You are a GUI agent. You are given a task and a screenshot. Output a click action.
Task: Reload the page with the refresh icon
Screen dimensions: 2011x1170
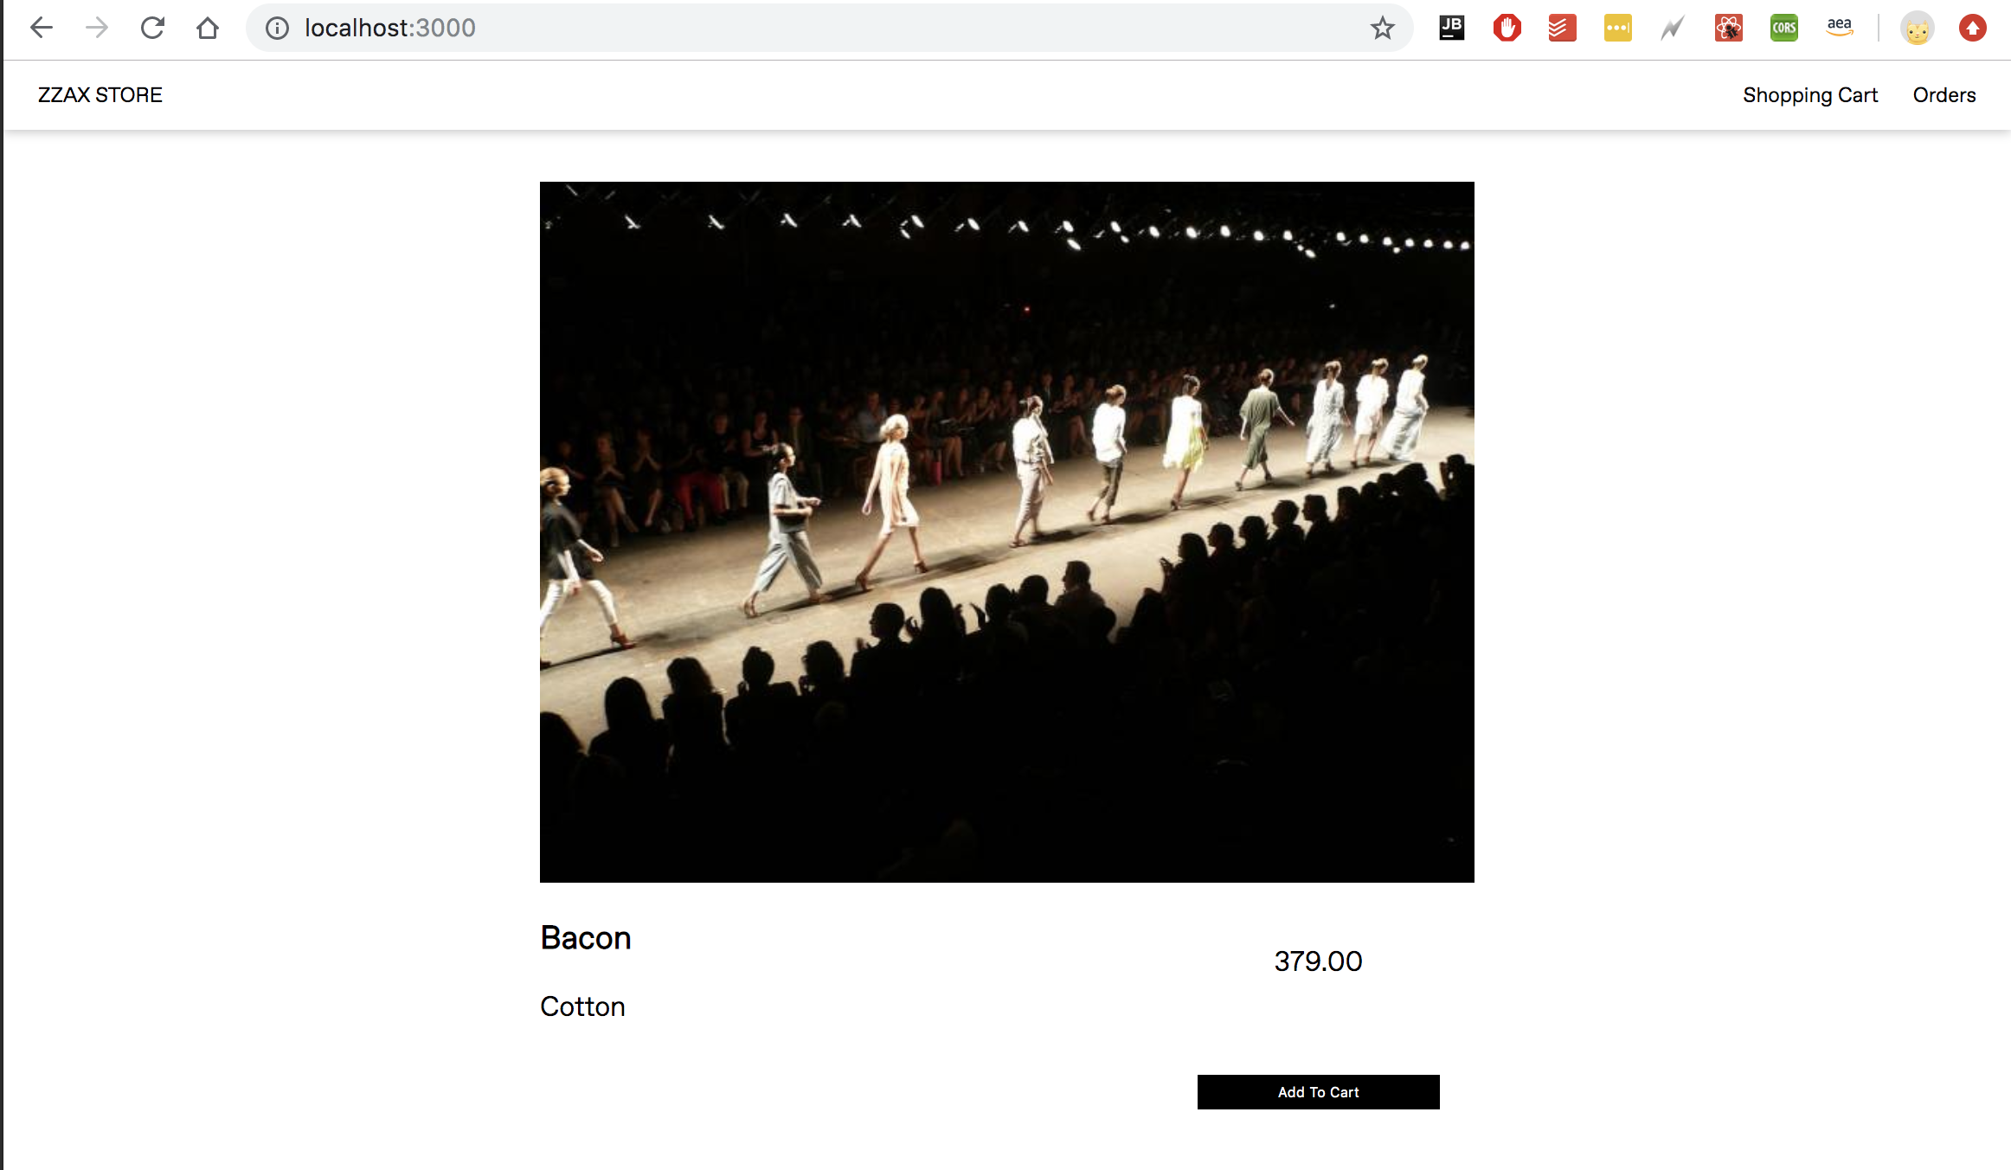click(x=152, y=28)
